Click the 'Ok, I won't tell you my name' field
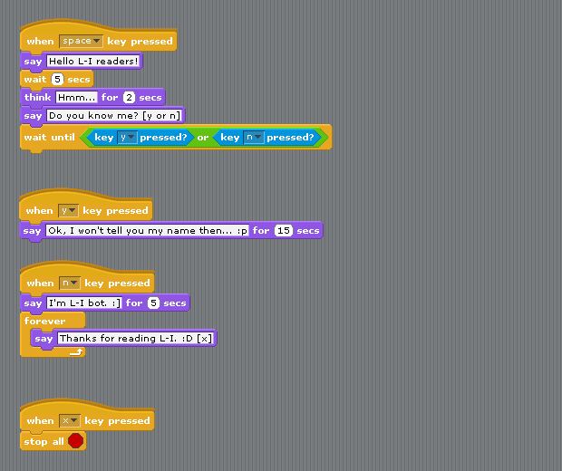This screenshot has height=471, width=562. click(147, 231)
